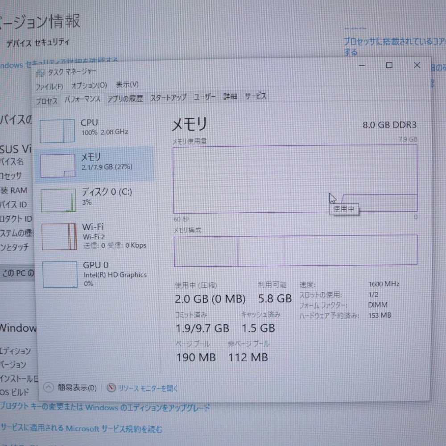Close the Task Manager window
Image resolution: width=446 pixels, height=446 pixels.
(417, 65)
